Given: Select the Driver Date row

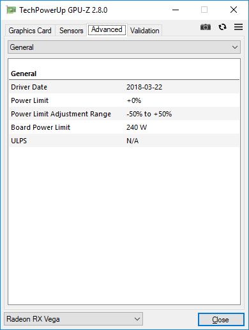Looking at the screenshot, I should click(x=124, y=87).
